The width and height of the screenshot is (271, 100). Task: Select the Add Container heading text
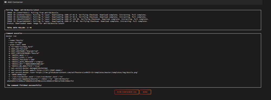[x=15, y=2]
